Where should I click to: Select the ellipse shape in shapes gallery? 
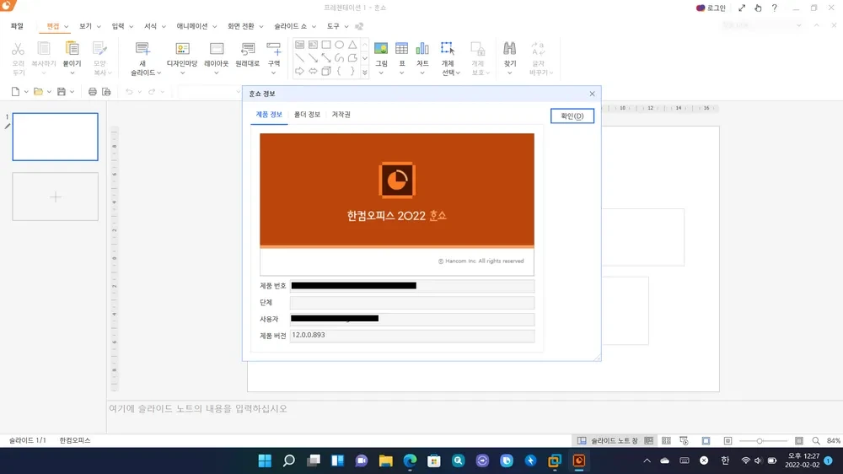tap(339, 45)
